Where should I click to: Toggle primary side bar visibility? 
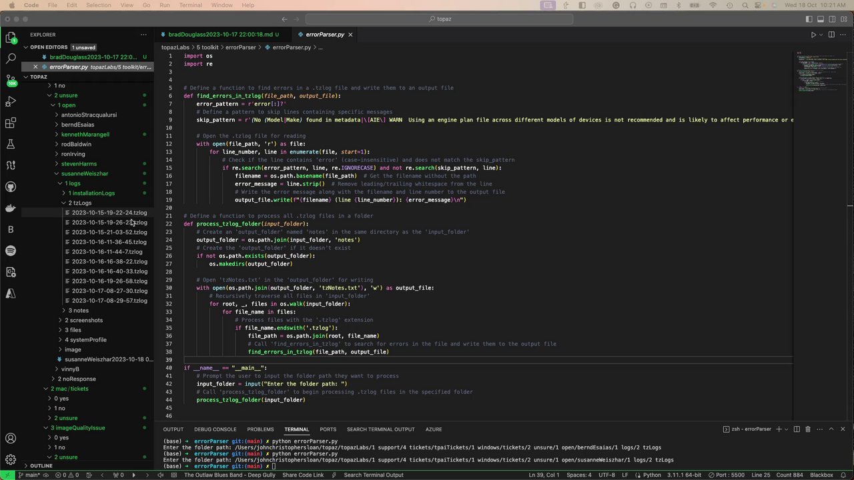809,19
